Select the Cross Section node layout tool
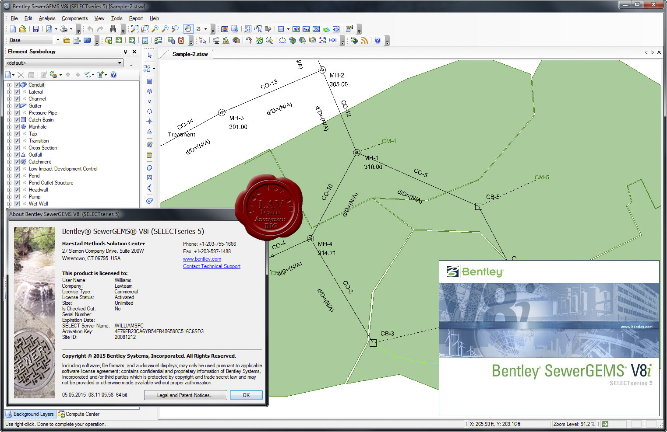Viewport: 667px width, 432px height. coord(149,121)
